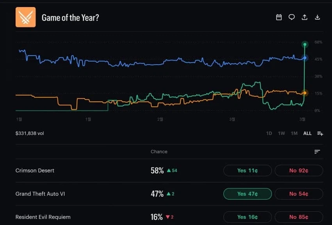Viewport: 332px width, 225px height.
Task: Buy Yes 47¢ for Grand Theft Auto VI
Action: [247, 194]
